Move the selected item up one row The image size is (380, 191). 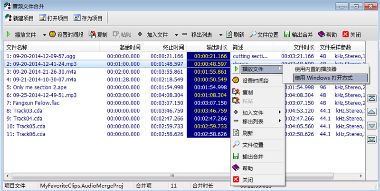(x=372, y=112)
